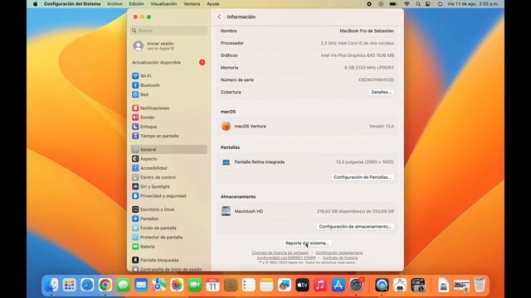
Task: Open the Ventana menu
Action: (192, 4)
